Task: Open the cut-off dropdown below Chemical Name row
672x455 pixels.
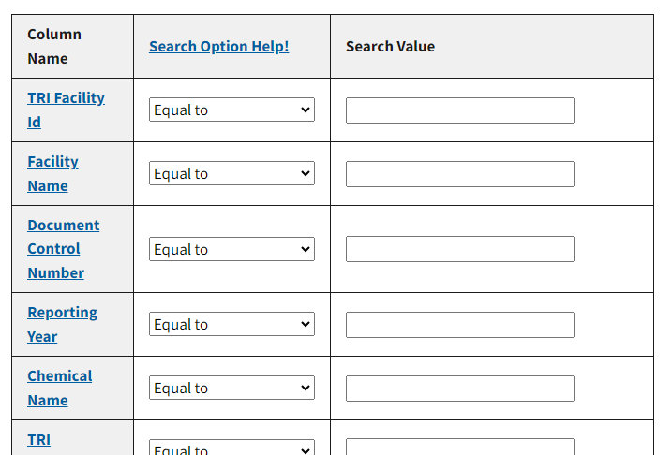Action: [x=231, y=448]
